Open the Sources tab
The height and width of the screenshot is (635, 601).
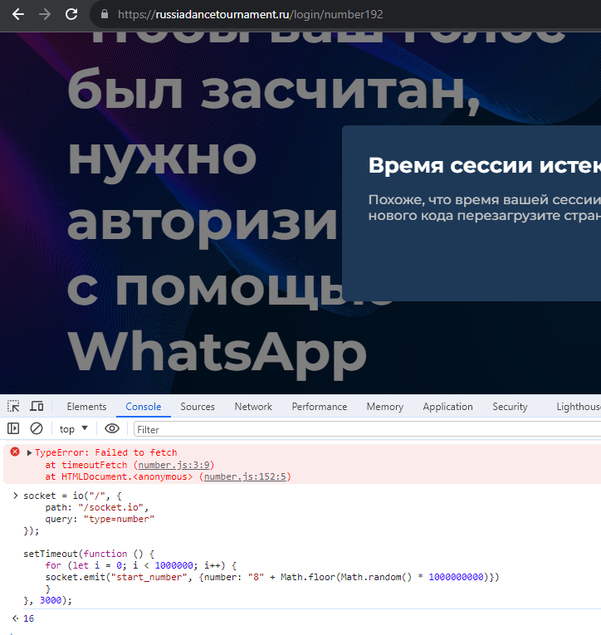(198, 407)
